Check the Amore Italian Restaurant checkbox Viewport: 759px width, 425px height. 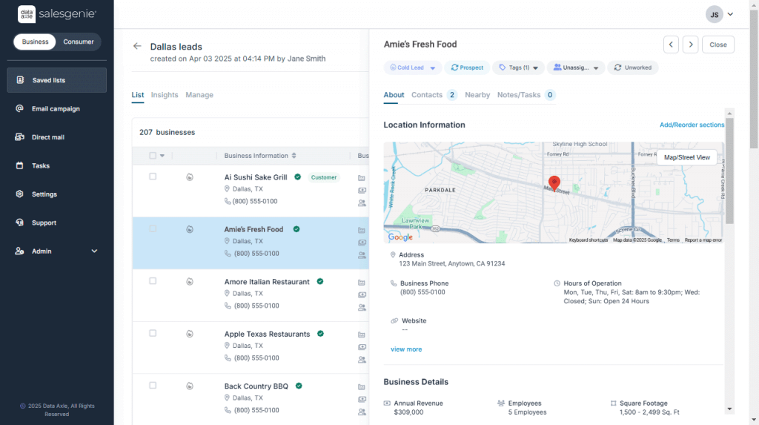tap(153, 281)
